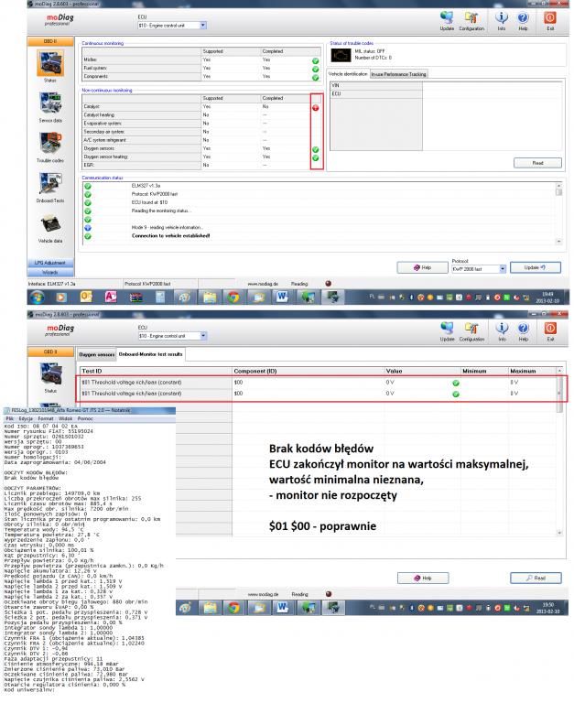The image size is (574, 703).
Task: Open Microsoft Access from the upper taskbar
Action: (111, 297)
